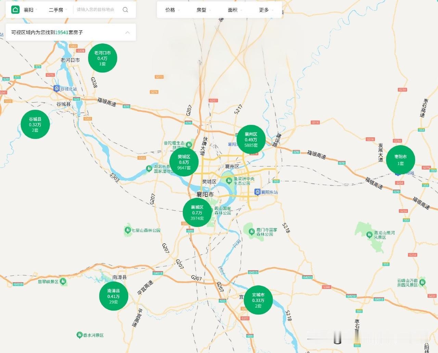Click the 岘山国家森林公园 label
438x353 pixels.
coord(223,210)
